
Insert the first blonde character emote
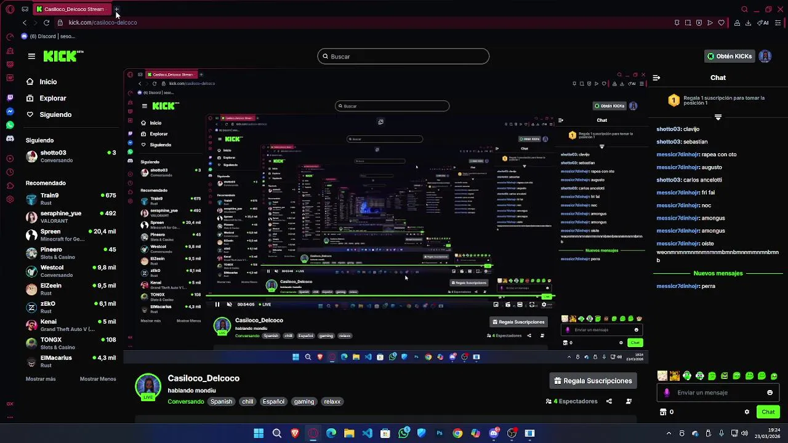662,376
